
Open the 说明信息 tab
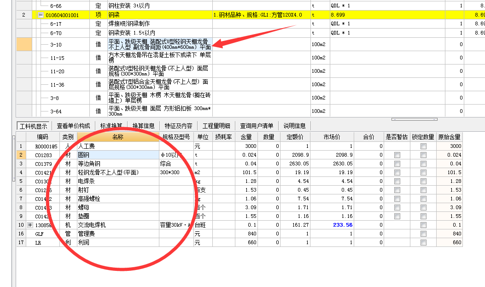pos(294,126)
